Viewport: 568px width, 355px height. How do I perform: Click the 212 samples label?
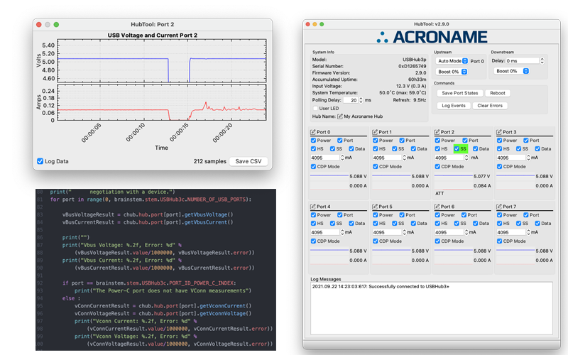[209, 161]
